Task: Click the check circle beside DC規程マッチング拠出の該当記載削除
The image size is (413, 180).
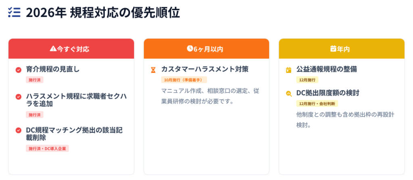Action: [18, 130]
